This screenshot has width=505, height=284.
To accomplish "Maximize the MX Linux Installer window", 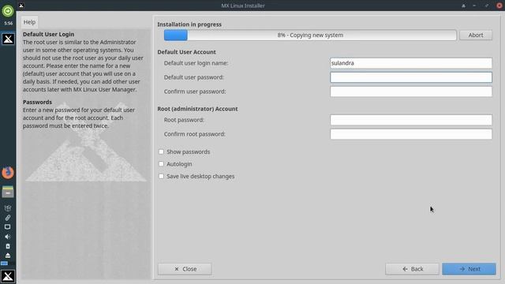I will tap(487, 6).
